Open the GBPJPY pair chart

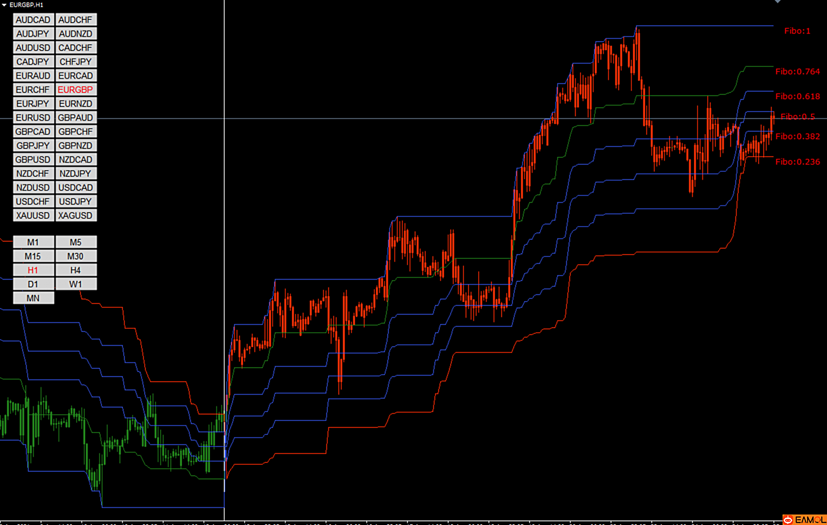(33, 146)
